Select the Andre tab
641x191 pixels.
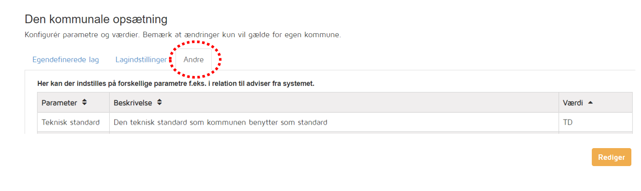pos(193,60)
